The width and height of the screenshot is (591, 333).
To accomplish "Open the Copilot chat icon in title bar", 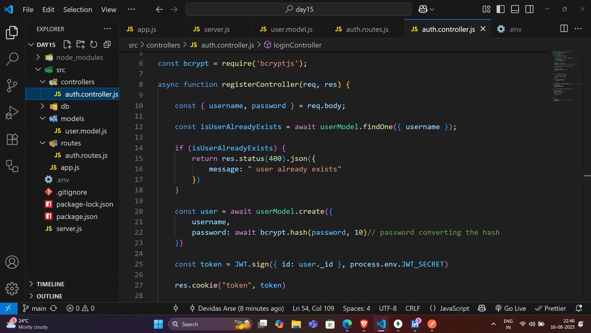I will pyautogui.click(x=423, y=9).
